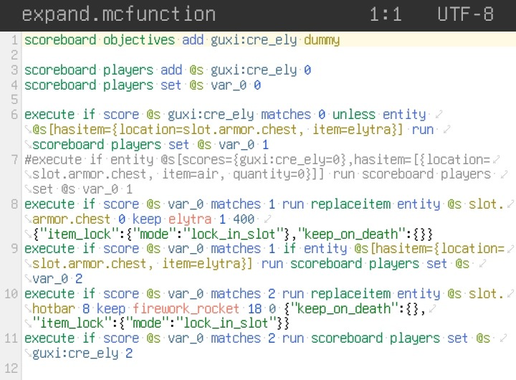Click the word 'dummy' on line 1
The image size is (516, 380).
(322, 40)
